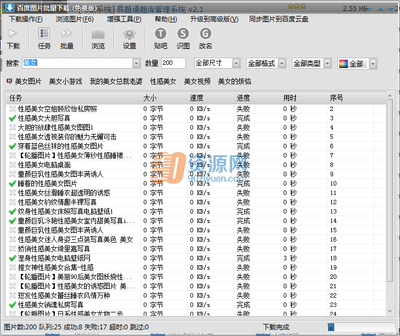Open the 浏览 folder toolbar icon

pos(98,33)
